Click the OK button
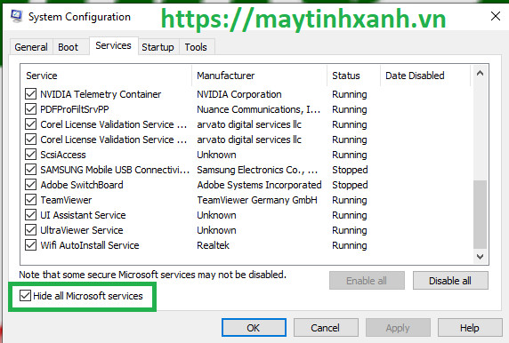The width and height of the screenshot is (509, 343). [254, 328]
